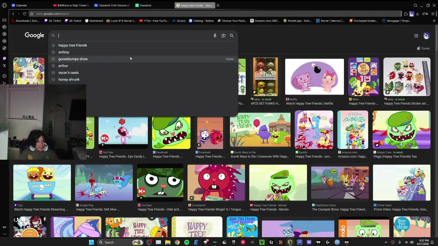Image resolution: width=438 pixels, height=246 pixels.
Task: Reload the current page
Action: pyautogui.click(x=24, y=14)
